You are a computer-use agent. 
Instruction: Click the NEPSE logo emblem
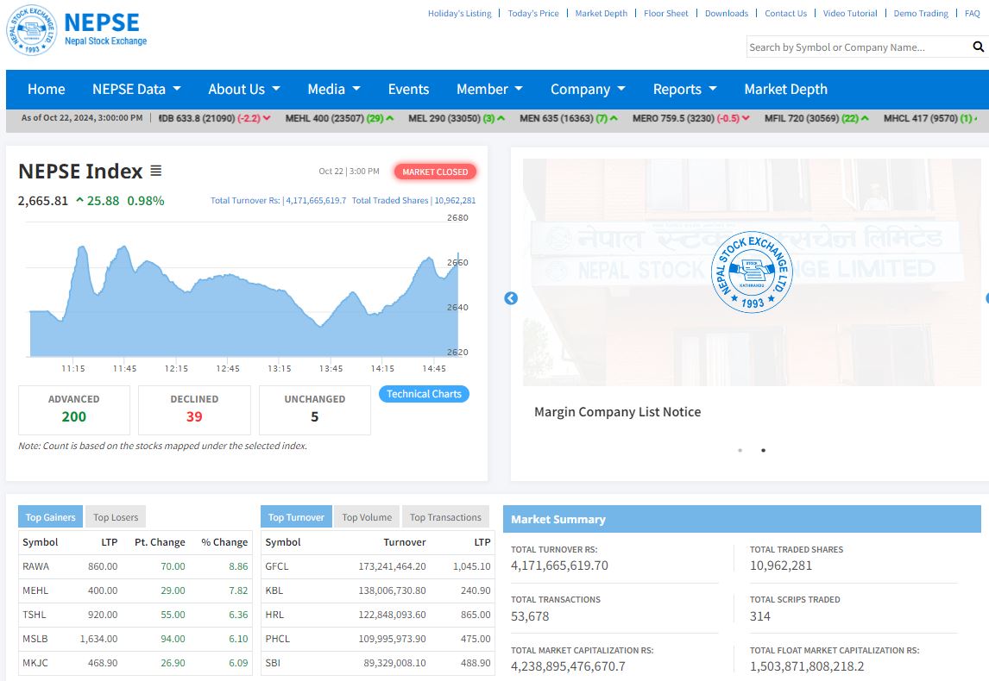pyautogui.click(x=32, y=30)
